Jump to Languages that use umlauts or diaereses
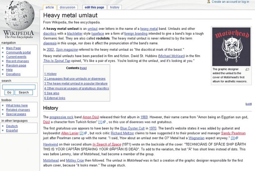This screenshot has width=255, height=171. (x=75, y=79)
